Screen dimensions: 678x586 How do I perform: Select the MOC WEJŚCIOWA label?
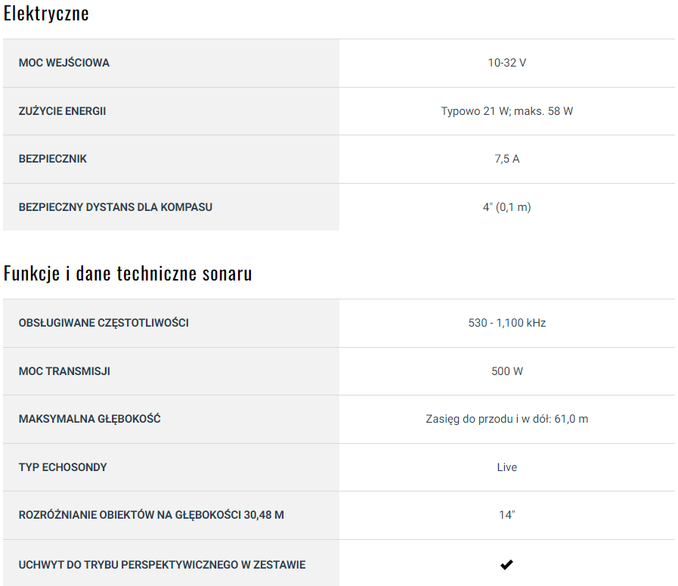pyautogui.click(x=64, y=63)
